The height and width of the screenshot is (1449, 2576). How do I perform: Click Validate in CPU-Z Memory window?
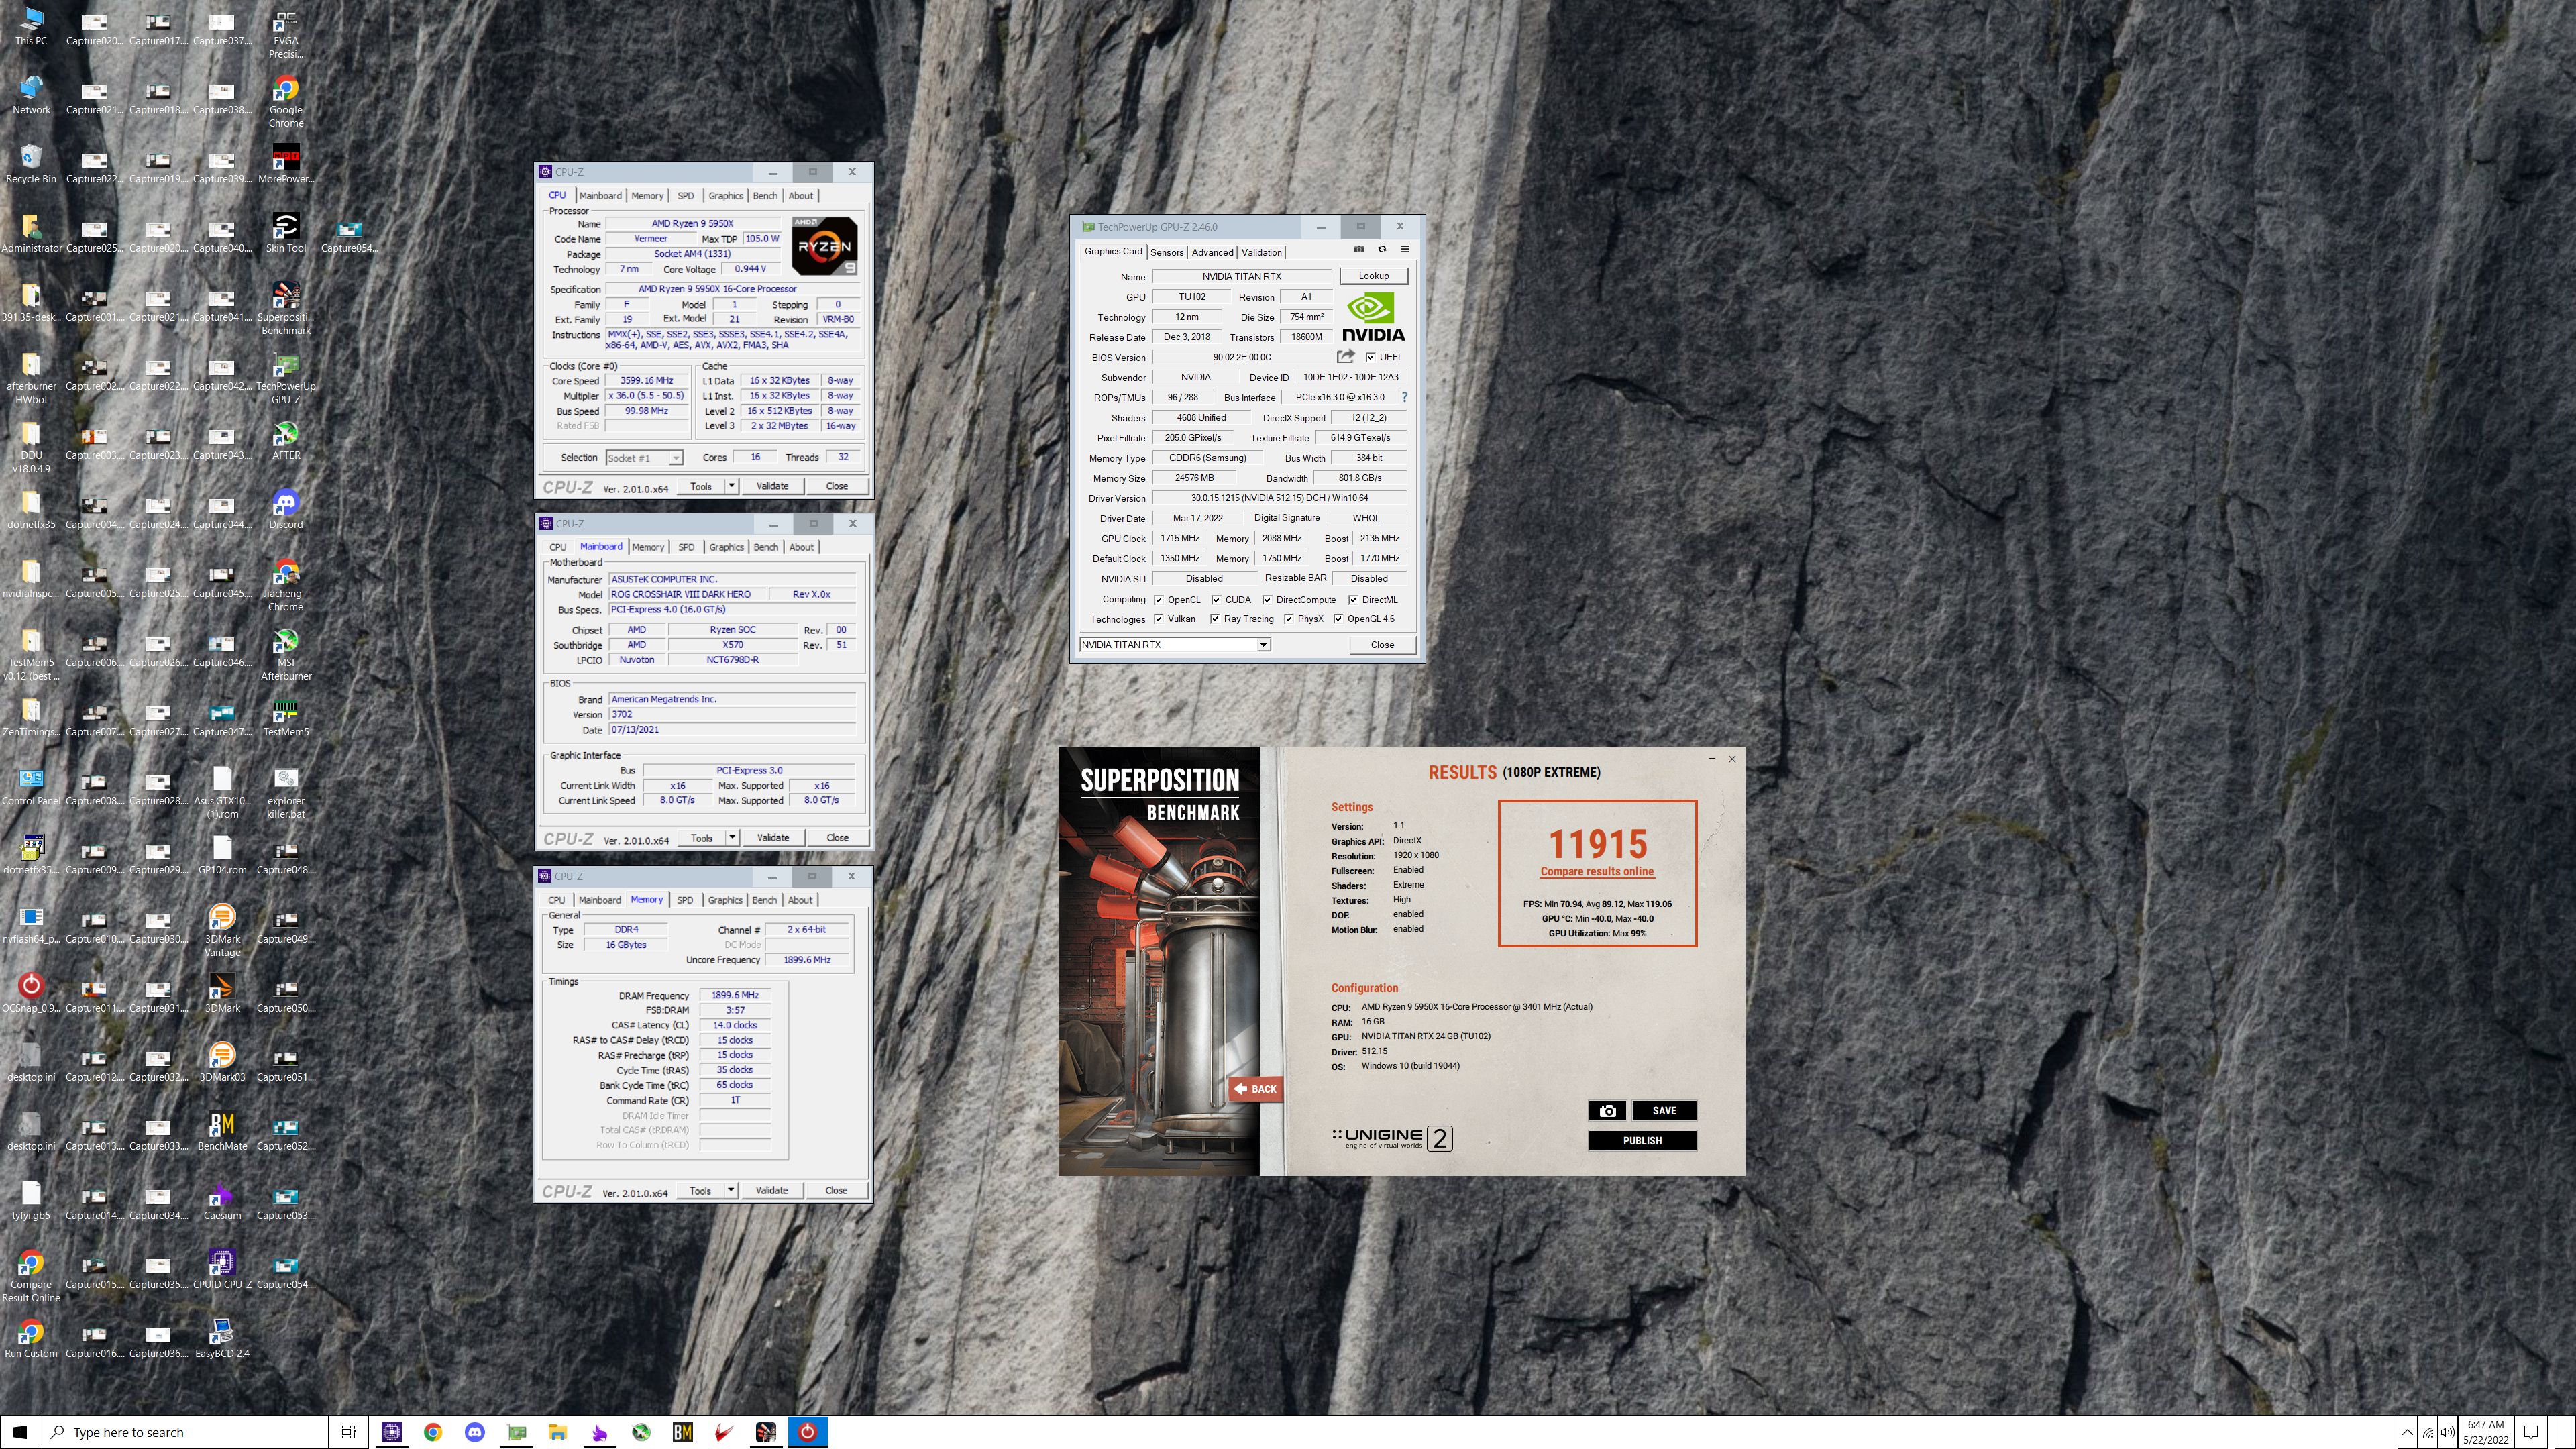click(771, 1190)
